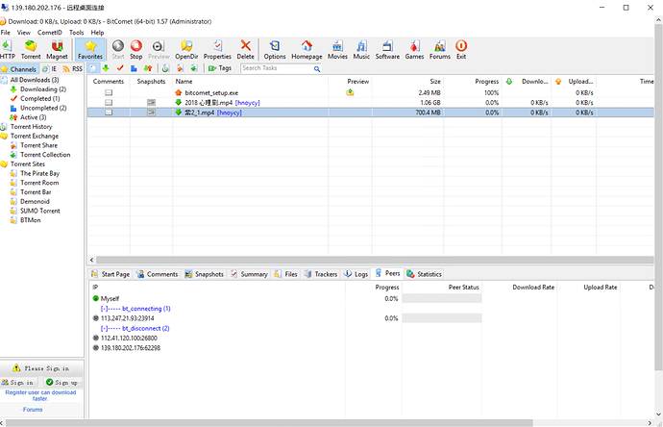Click the Properties toolbar icon

217,49
